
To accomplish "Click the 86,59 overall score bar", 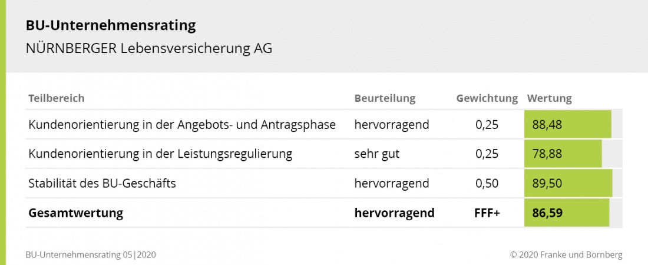I will (567, 213).
